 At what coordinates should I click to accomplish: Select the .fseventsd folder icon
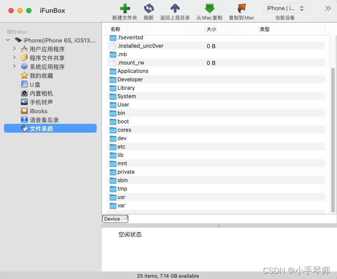tap(113, 38)
